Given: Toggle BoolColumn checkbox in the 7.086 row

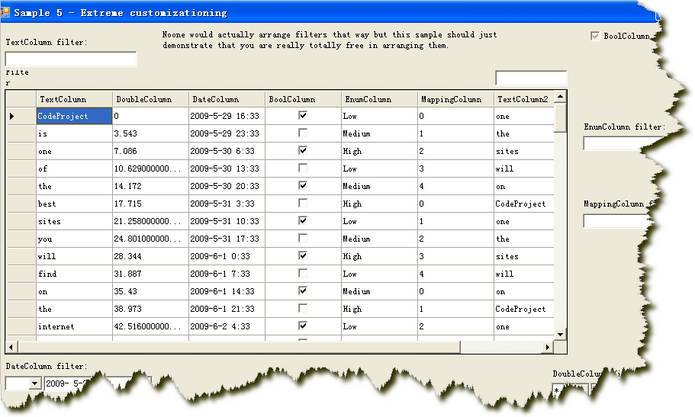Looking at the screenshot, I should click(x=303, y=151).
